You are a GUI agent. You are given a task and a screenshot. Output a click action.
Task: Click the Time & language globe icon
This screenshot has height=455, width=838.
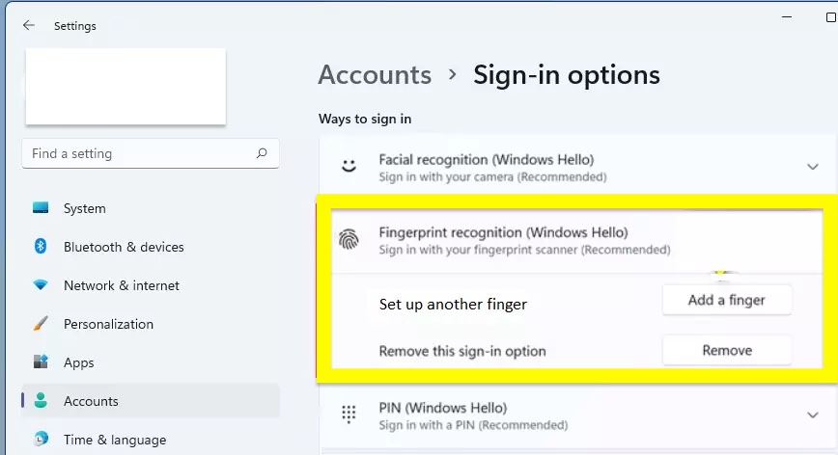pos(41,439)
